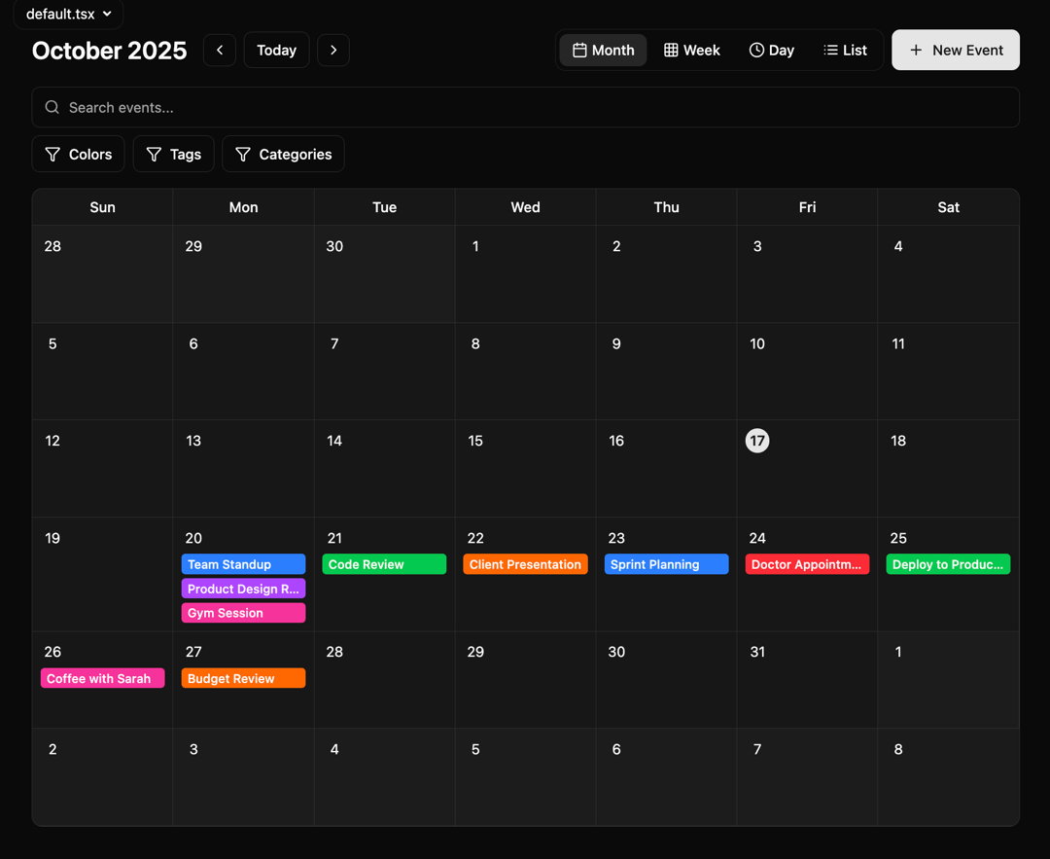Click the Sat column header
Viewport: 1050px width, 859px height.
(948, 207)
